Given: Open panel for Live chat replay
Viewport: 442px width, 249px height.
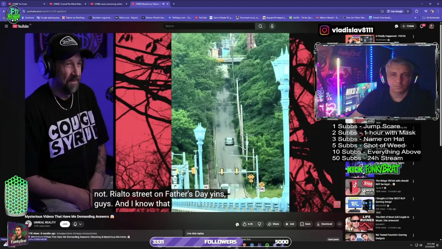Looking at the screenshot, I should click(x=333, y=239).
